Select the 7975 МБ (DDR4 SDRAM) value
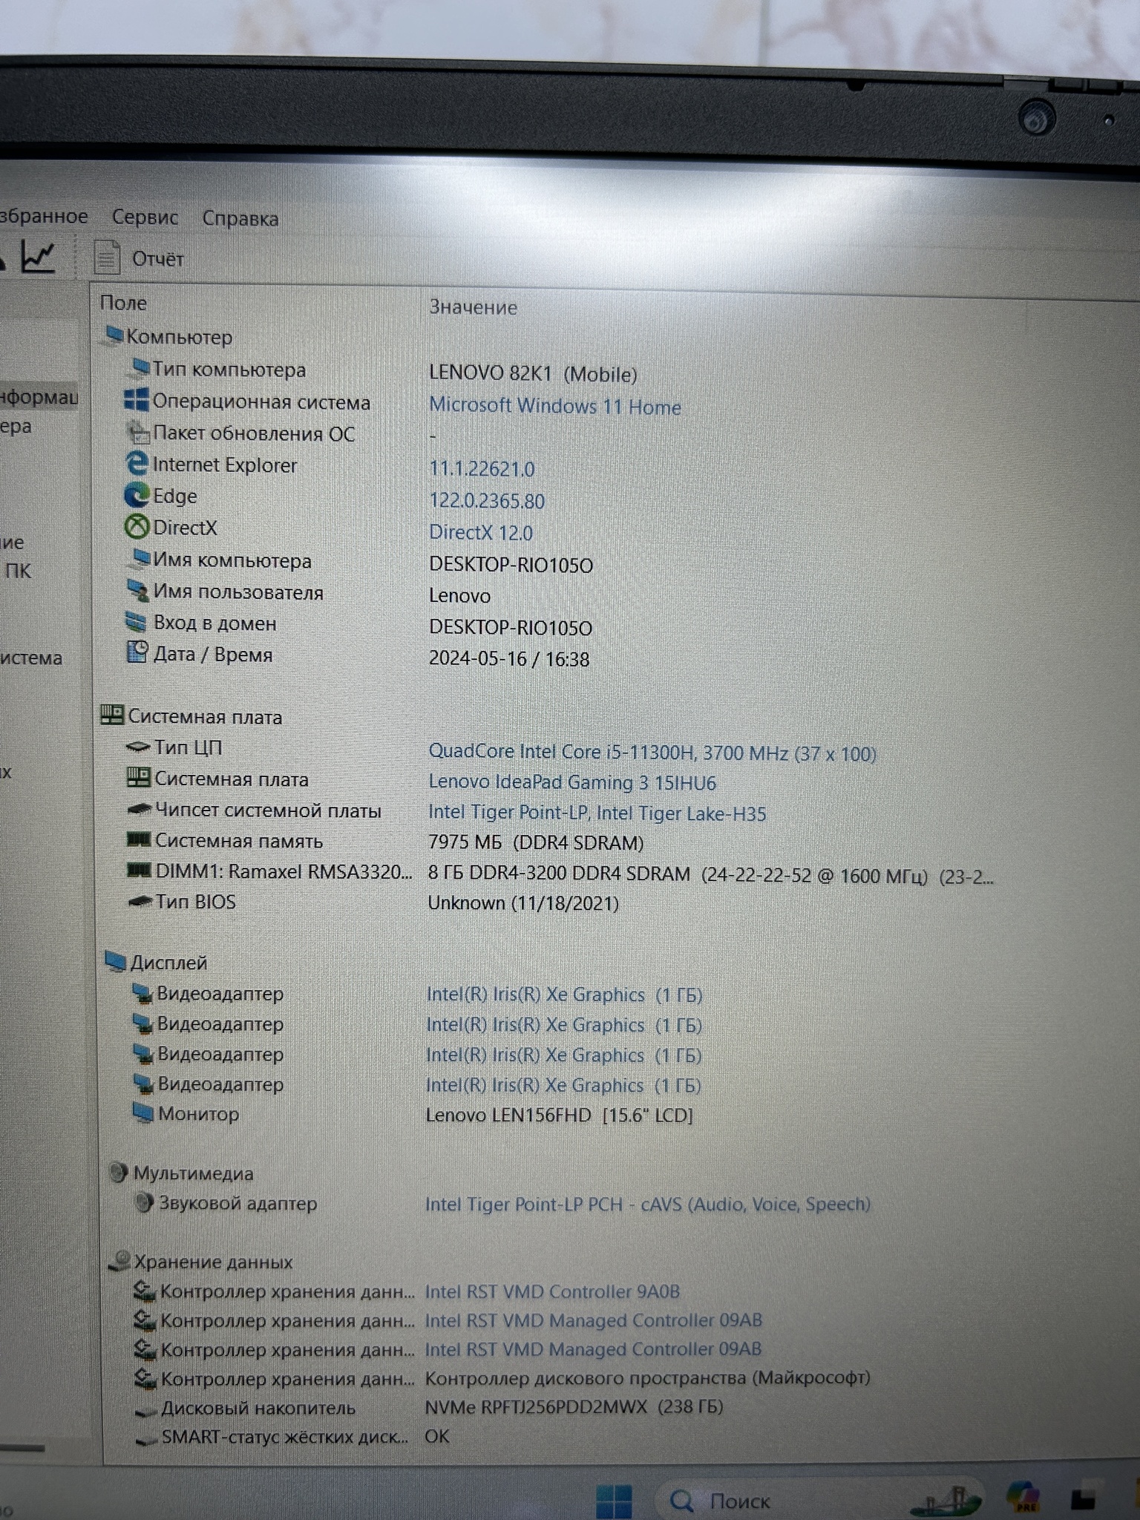 tap(536, 843)
